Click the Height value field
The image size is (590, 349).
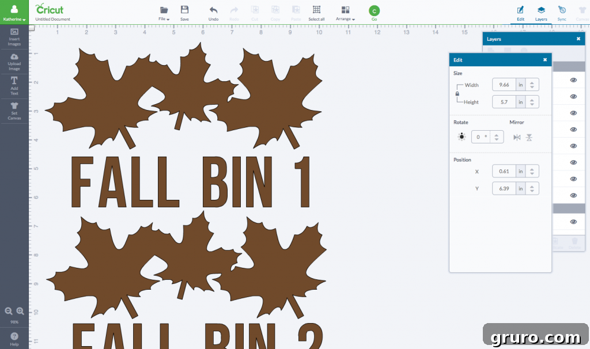(504, 102)
